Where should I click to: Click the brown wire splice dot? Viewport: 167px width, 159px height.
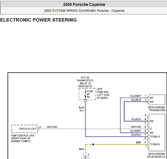coord(93,144)
